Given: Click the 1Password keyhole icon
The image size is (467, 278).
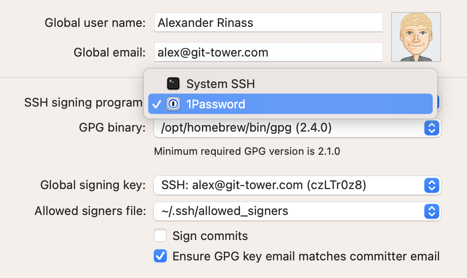Looking at the screenshot, I should pyautogui.click(x=173, y=104).
